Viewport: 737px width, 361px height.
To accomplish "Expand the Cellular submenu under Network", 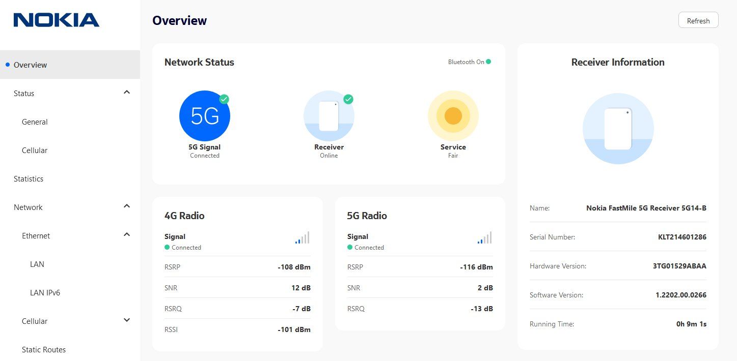I will (x=127, y=320).
